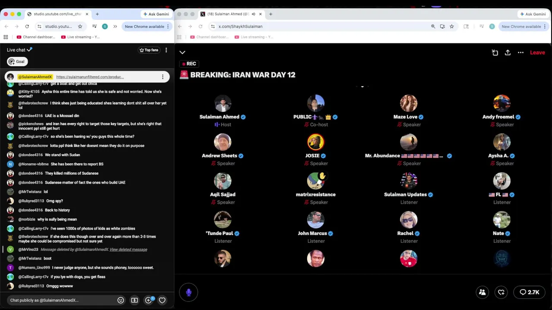
Task: Leave the X Space
Action: (537, 53)
